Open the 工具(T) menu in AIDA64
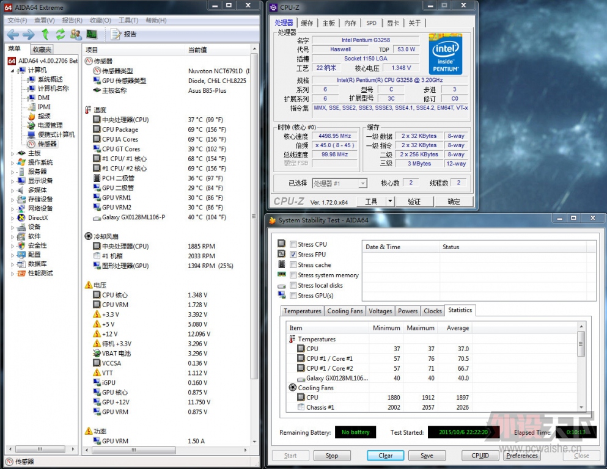 pyautogui.click(x=128, y=20)
